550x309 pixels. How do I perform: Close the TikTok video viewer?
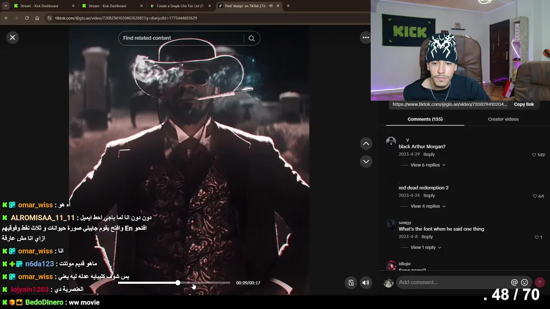[12, 37]
